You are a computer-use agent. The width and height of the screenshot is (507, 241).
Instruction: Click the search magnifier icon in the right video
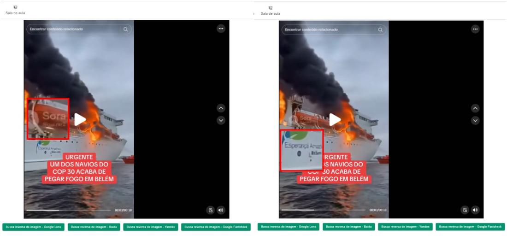[380, 29]
